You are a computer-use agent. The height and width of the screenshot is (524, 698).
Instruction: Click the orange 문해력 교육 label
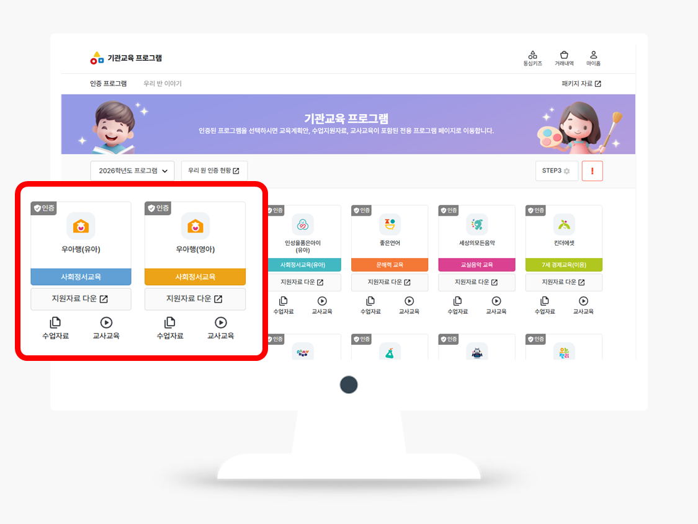point(390,265)
